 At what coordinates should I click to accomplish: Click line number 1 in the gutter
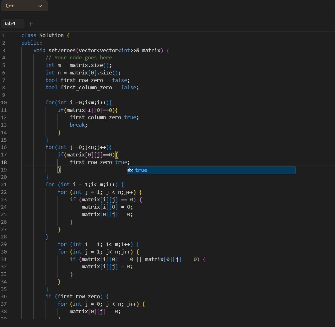[x=4, y=35]
